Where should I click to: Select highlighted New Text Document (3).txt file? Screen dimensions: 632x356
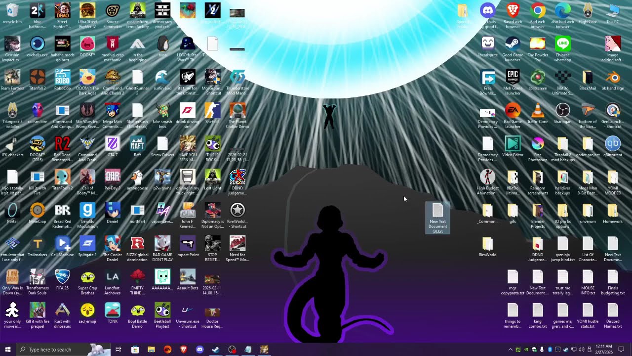pos(437,218)
